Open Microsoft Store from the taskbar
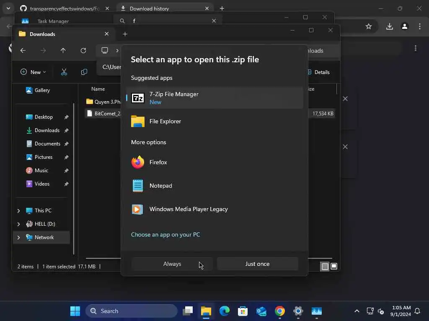Viewport: 429px width, 321px height. tap(243, 311)
